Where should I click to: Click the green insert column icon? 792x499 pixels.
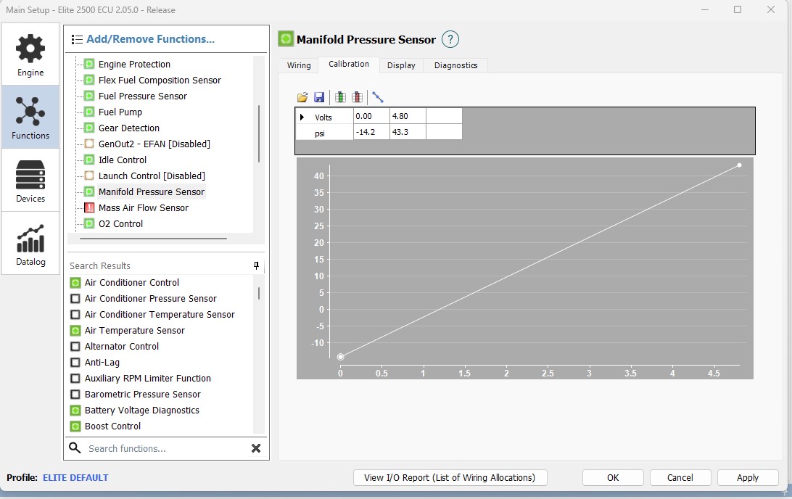[340, 97]
